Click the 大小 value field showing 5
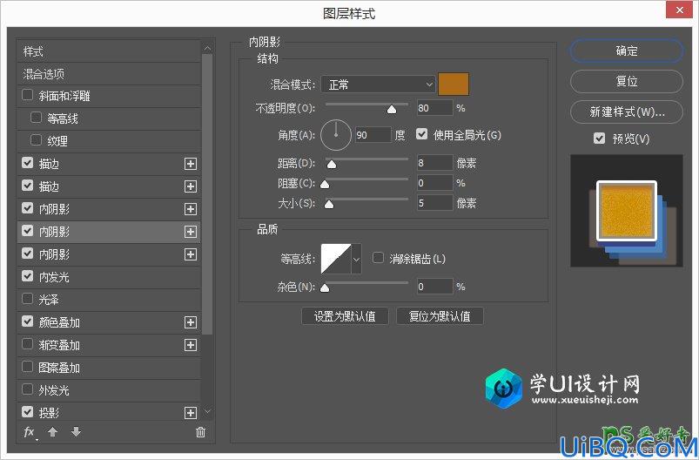Screen dimensions: 699x460 coord(434,203)
